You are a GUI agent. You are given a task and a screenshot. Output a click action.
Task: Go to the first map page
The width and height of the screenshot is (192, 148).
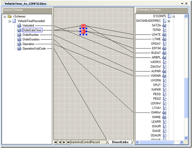coord(55,142)
